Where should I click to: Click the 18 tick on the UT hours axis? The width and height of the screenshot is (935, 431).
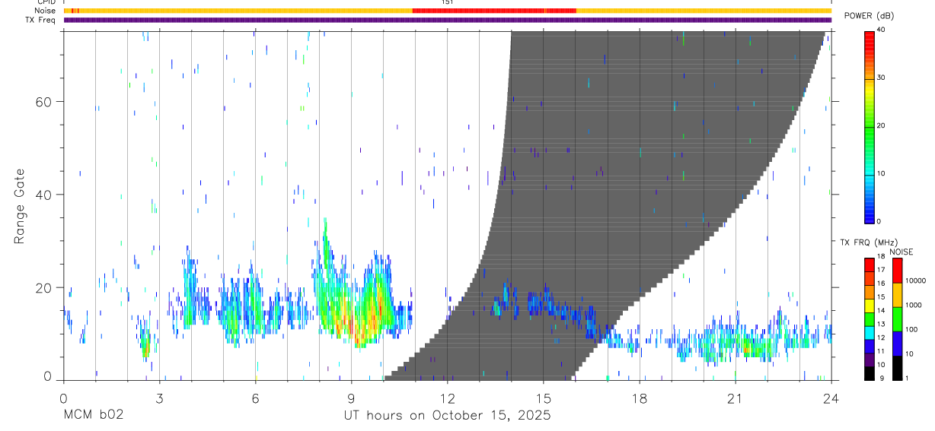coord(640,398)
